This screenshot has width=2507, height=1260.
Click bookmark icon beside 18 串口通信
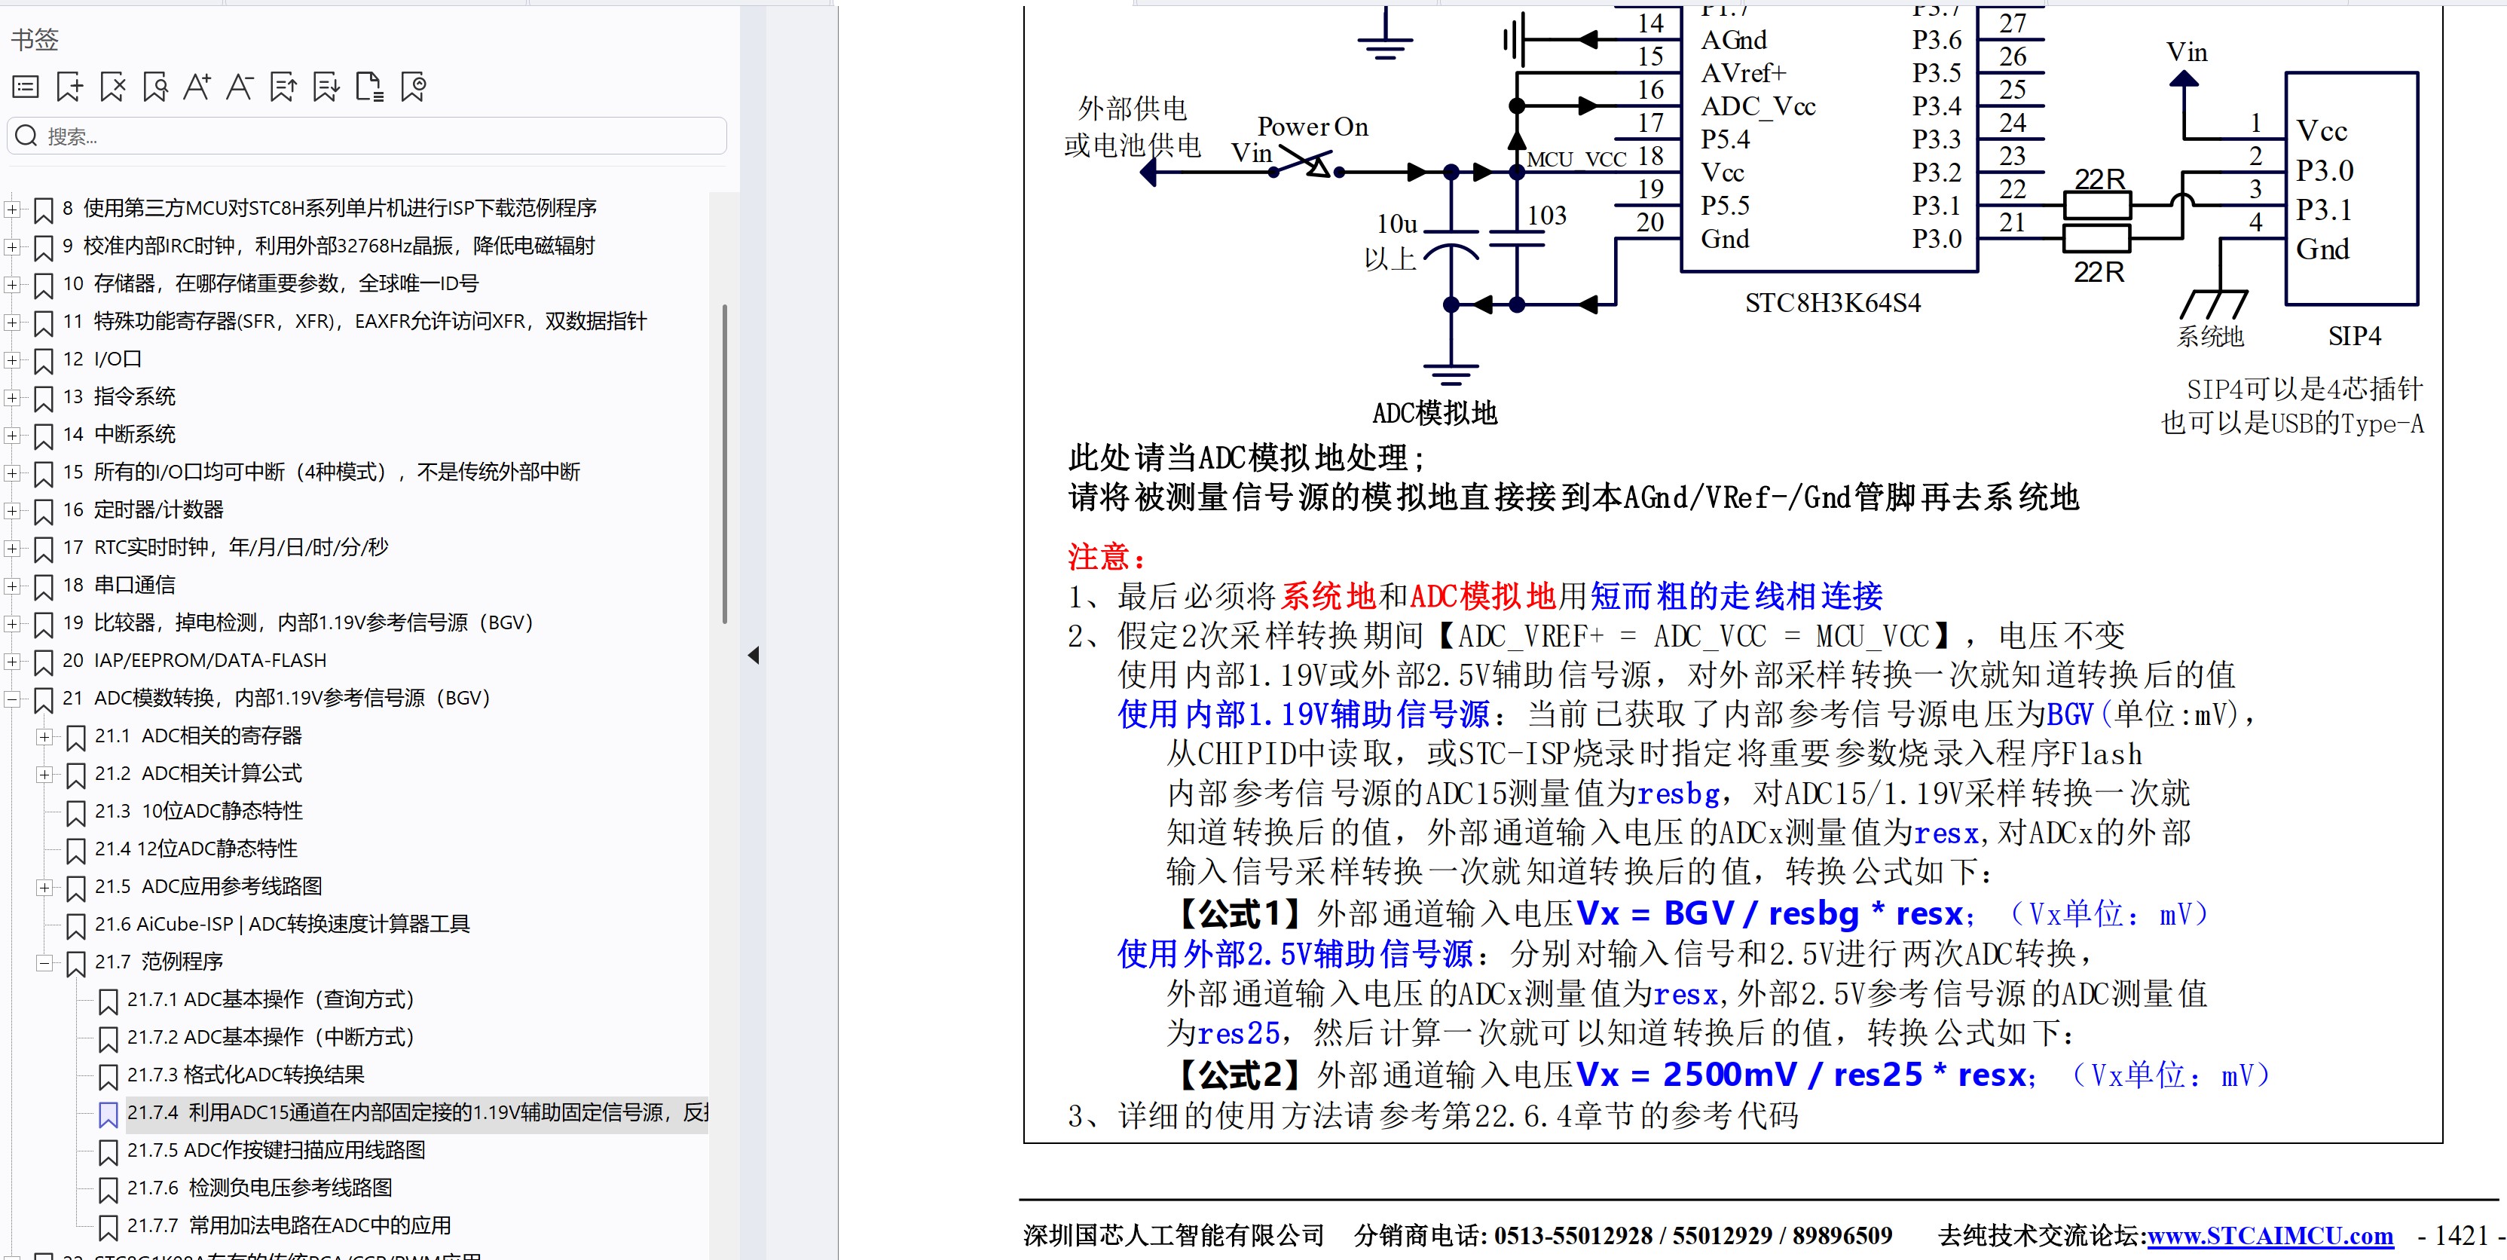[44, 588]
